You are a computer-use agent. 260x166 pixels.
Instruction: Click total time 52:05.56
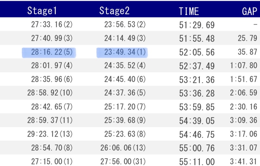197,52
